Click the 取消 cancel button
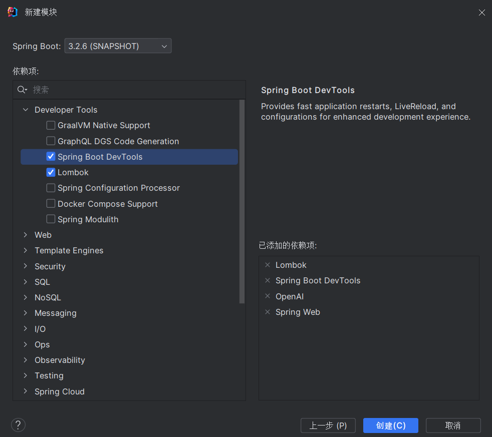The width and height of the screenshot is (492, 437). tap(453, 425)
